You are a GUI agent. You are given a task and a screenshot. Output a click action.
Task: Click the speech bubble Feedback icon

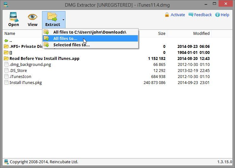(x=191, y=15)
